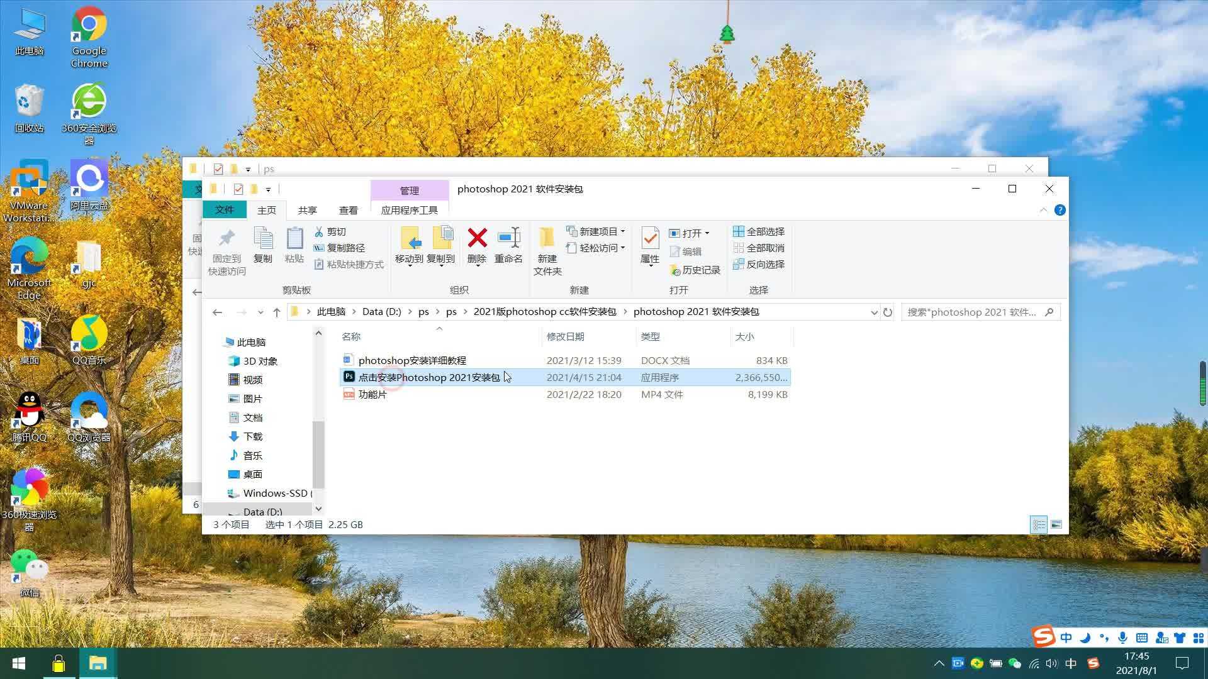Click navigation pane scrollbar down arrow
Screen dimensions: 1208x679
318,509
